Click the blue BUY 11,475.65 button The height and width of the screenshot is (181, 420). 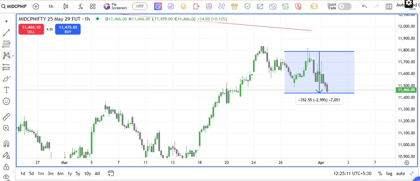click(x=68, y=29)
